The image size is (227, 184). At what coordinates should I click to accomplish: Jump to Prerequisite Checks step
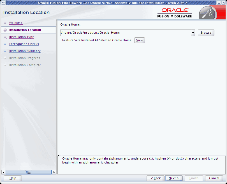tap(24, 44)
